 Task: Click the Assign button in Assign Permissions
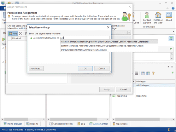(x=107, y=89)
